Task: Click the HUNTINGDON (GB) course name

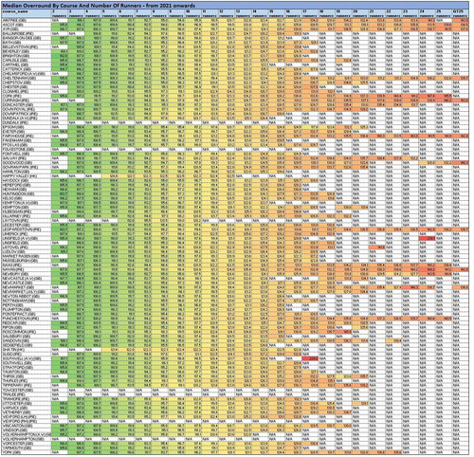Action: click(18, 193)
